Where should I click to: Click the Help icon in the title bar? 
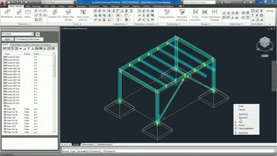pyautogui.click(x=251, y=2)
